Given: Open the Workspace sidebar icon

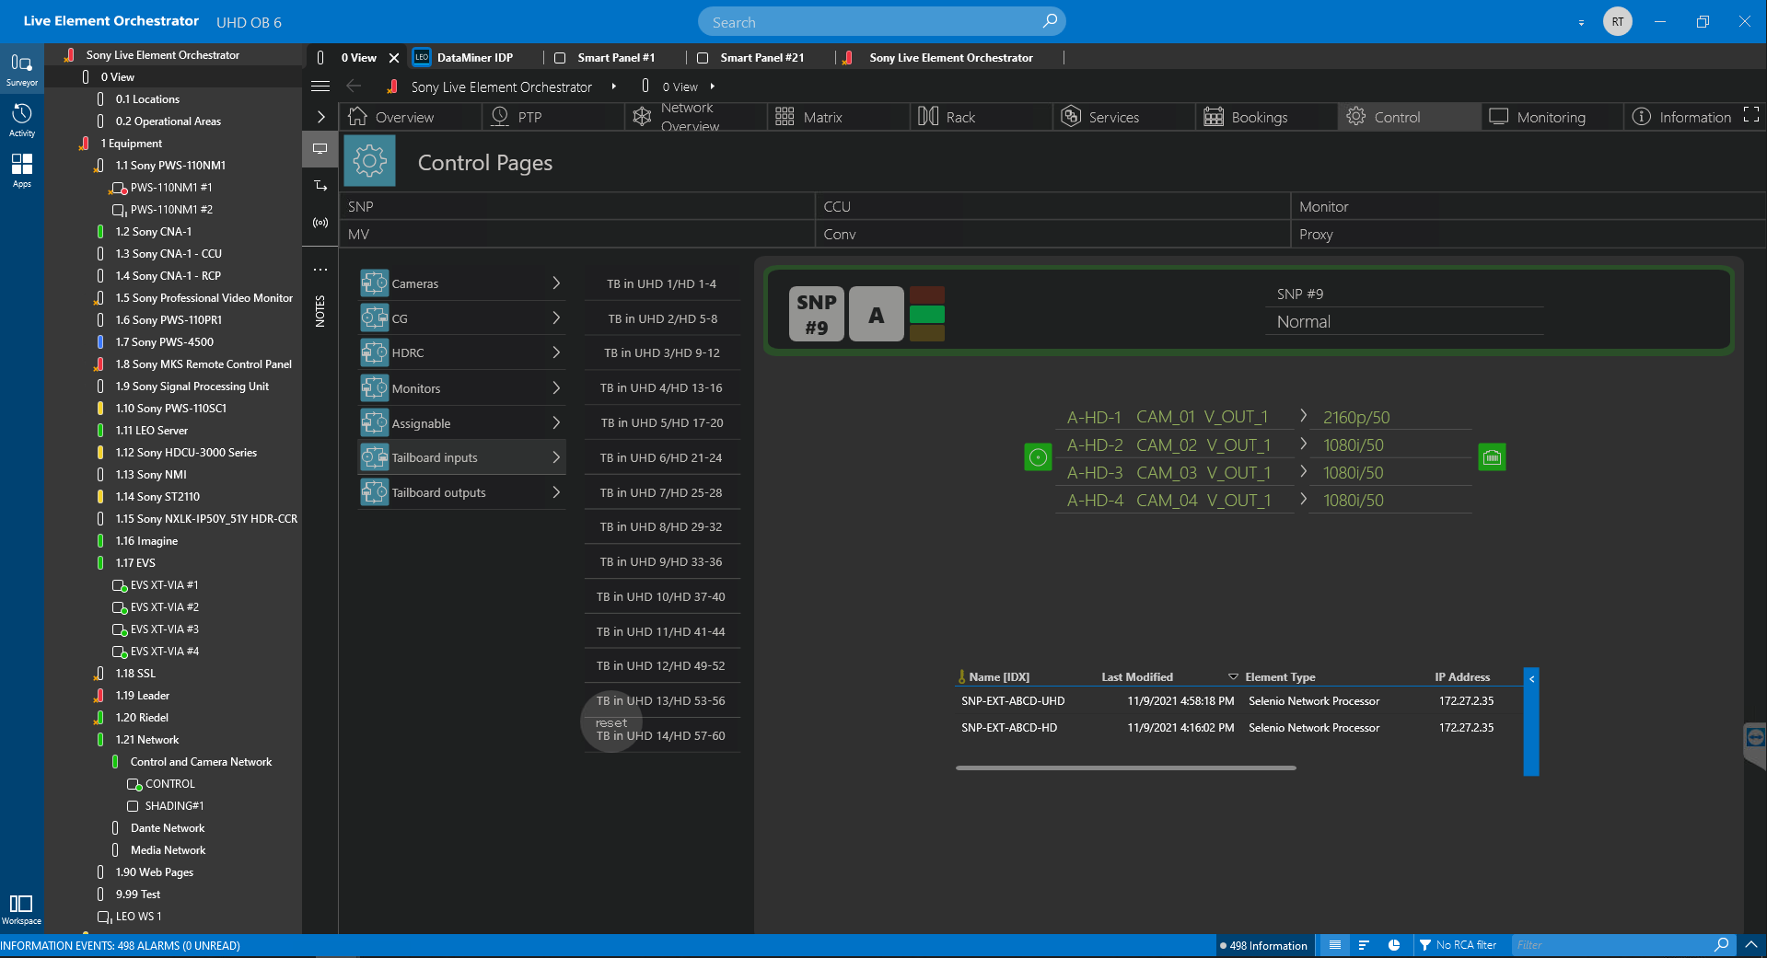Looking at the screenshot, I should pyautogui.click(x=21, y=908).
